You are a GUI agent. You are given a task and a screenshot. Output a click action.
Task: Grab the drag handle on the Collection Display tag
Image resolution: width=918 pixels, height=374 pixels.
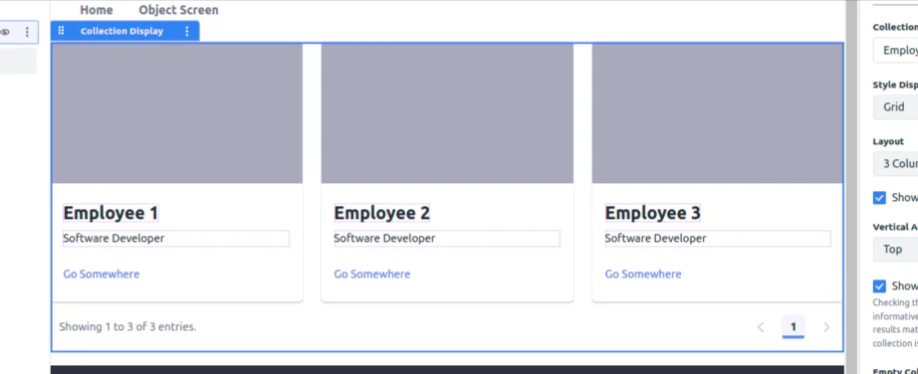pyautogui.click(x=61, y=31)
